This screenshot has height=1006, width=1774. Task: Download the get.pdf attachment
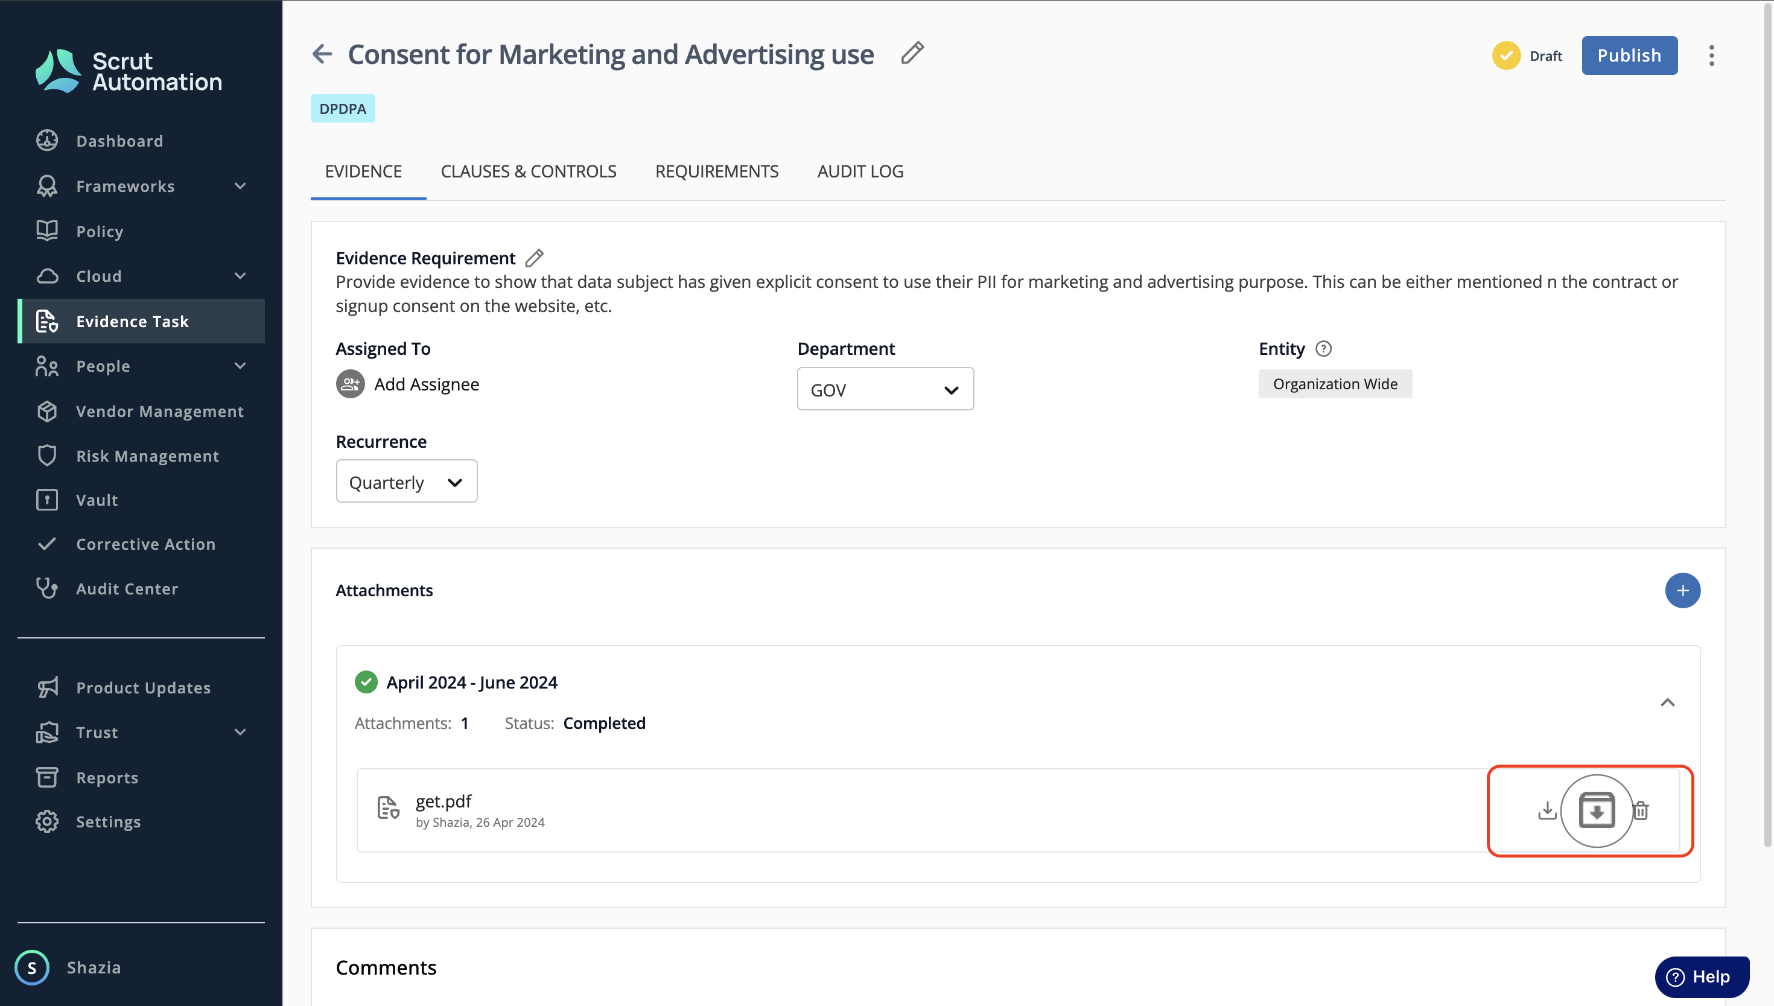(1547, 810)
